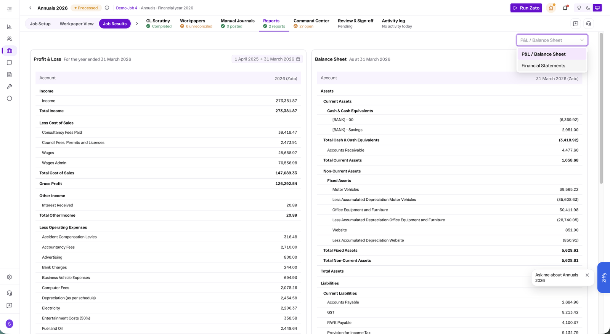Open the people icon in sidebar

pyautogui.click(x=10, y=39)
